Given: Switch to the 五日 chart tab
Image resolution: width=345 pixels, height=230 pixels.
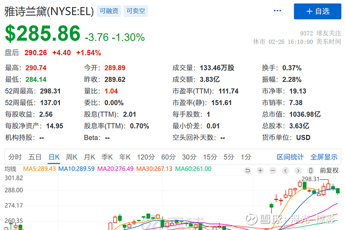Looking at the screenshot, I should [x=35, y=157].
